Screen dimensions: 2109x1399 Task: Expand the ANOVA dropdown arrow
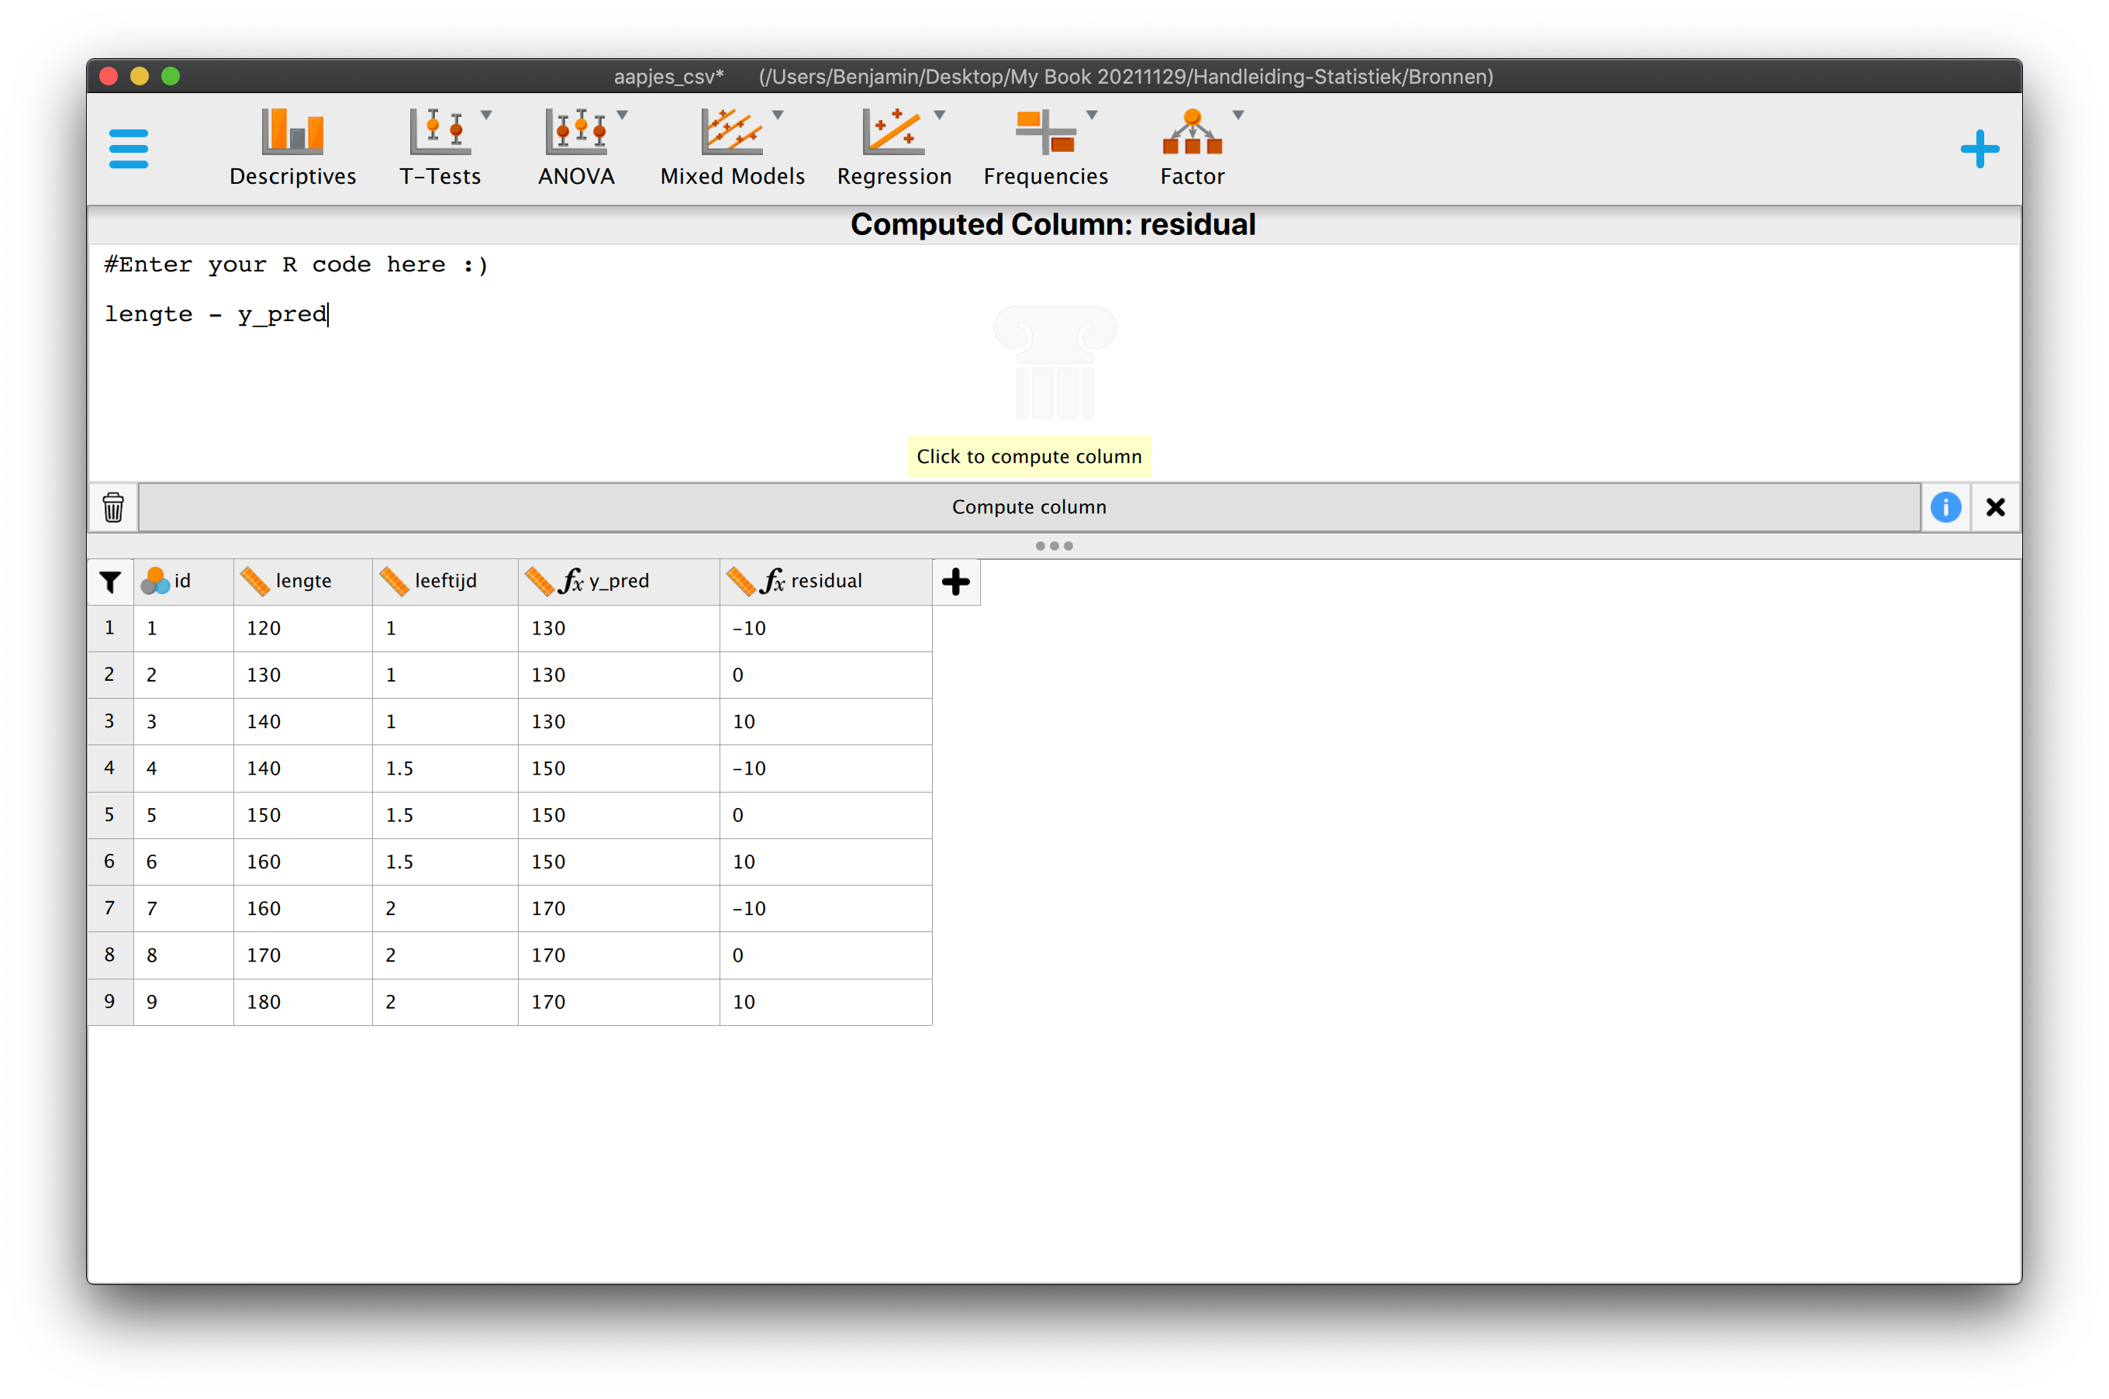point(623,114)
